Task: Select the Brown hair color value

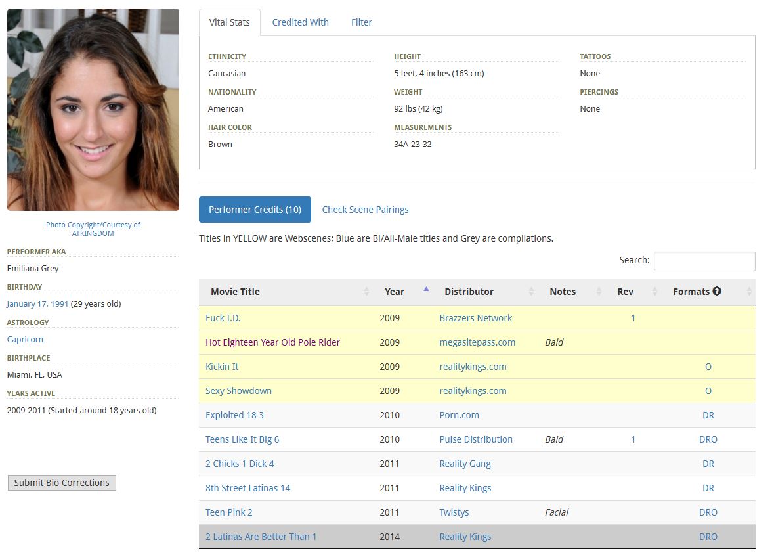Action: (x=220, y=145)
